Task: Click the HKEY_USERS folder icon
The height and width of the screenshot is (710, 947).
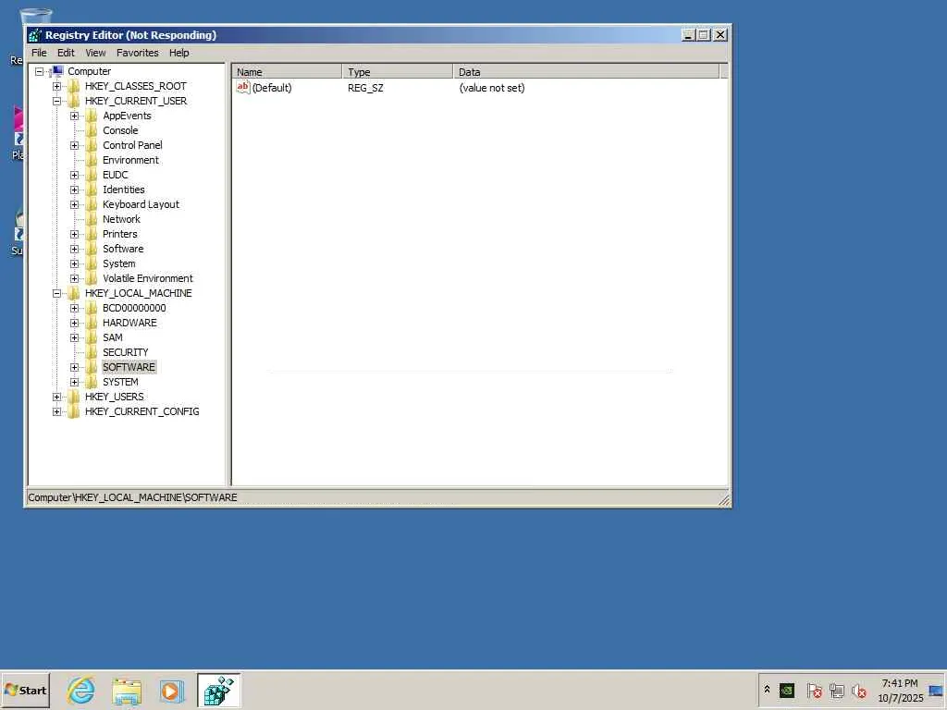Action: 74,397
